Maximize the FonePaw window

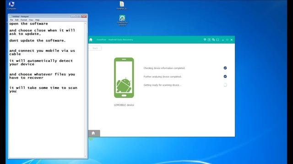pyautogui.click(x=227, y=40)
